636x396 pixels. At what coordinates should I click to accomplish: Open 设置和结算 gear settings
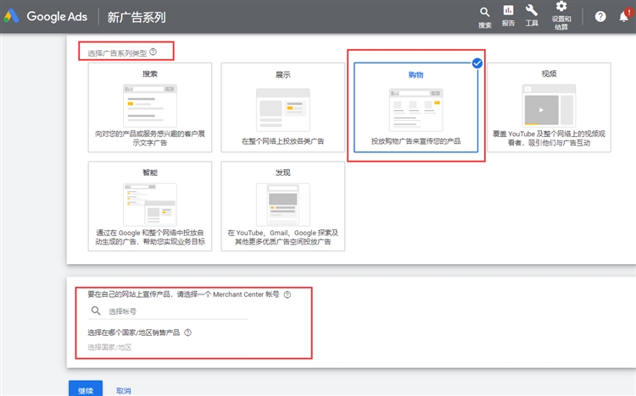[561, 16]
